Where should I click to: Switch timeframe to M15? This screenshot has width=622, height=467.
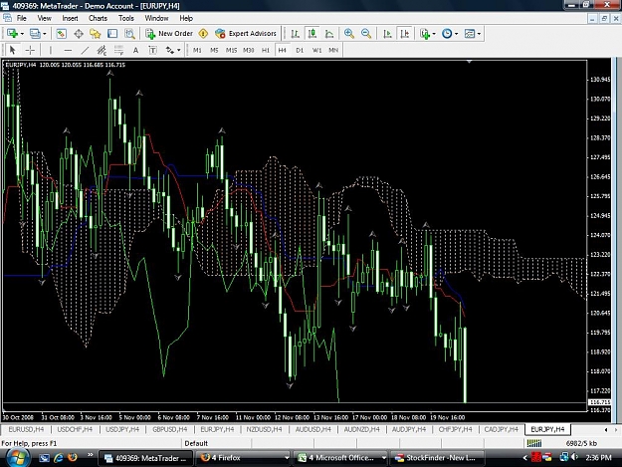[231, 50]
